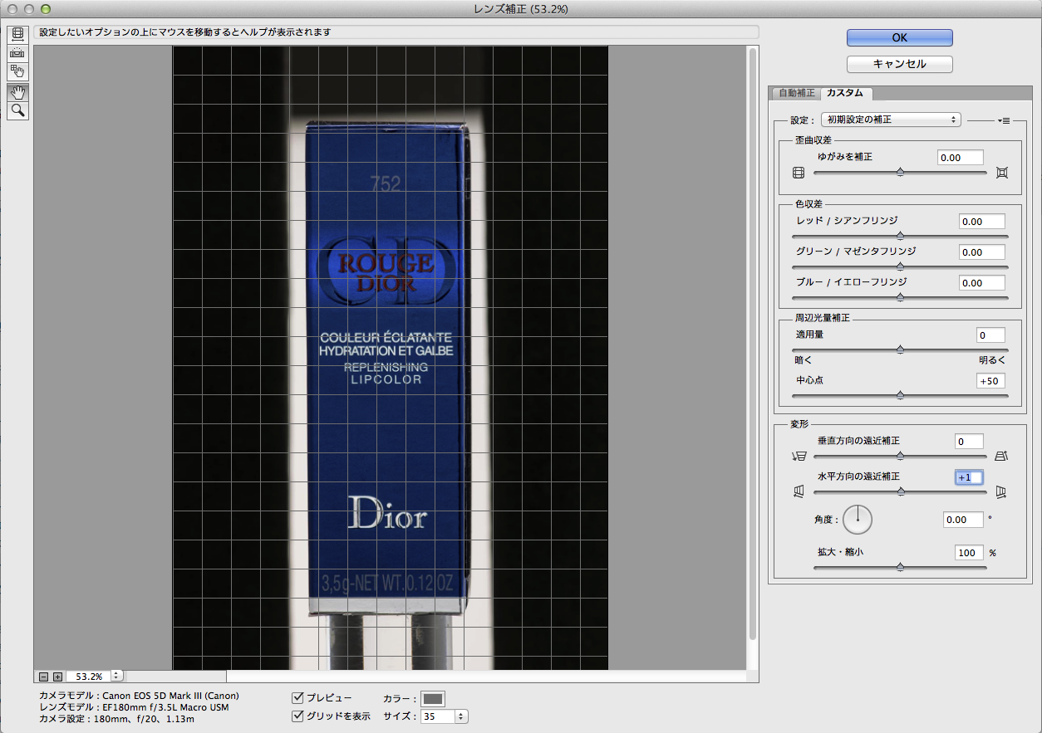Open the zoom percentage dropdown
Image resolution: width=1042 pixels, height=733 pixels.
[116, 677]
